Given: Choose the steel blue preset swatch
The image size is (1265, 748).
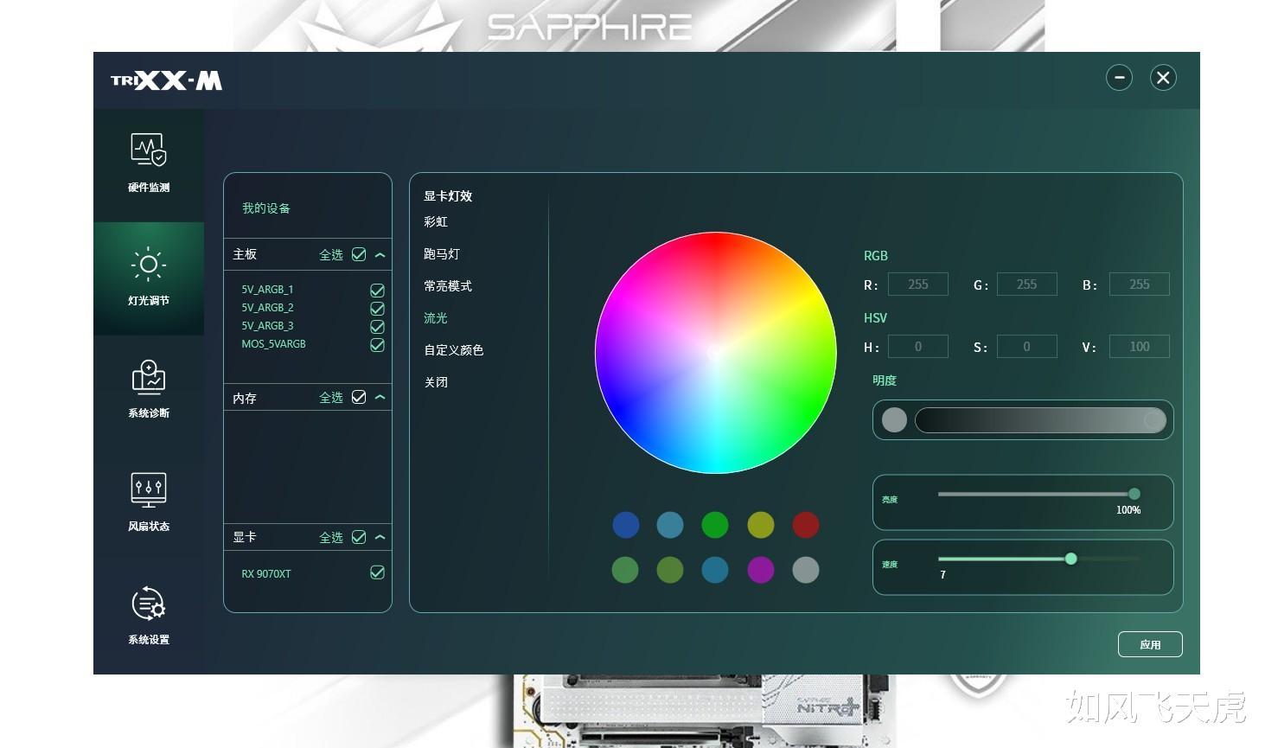Looking at the screenshot, I should (x=670, y=525).
